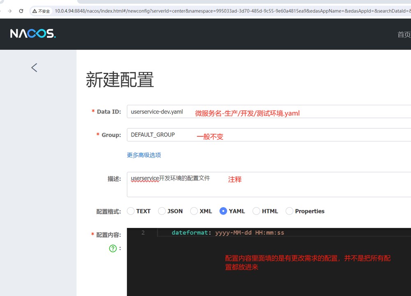The image size is (411, 296).
Task: Focus the Data ID input field
Action: [x=269, y=111]
